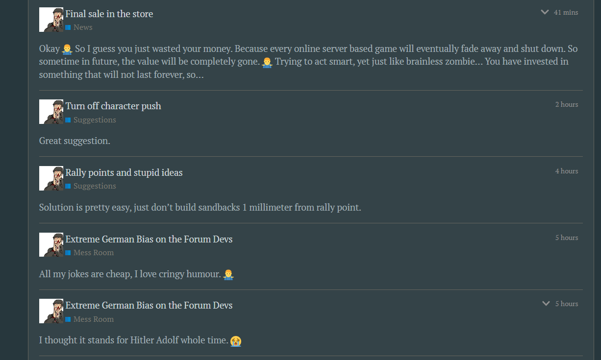
Task: Open the Extreme German Bias topic above the cringy humour reply
Action: 149,239
